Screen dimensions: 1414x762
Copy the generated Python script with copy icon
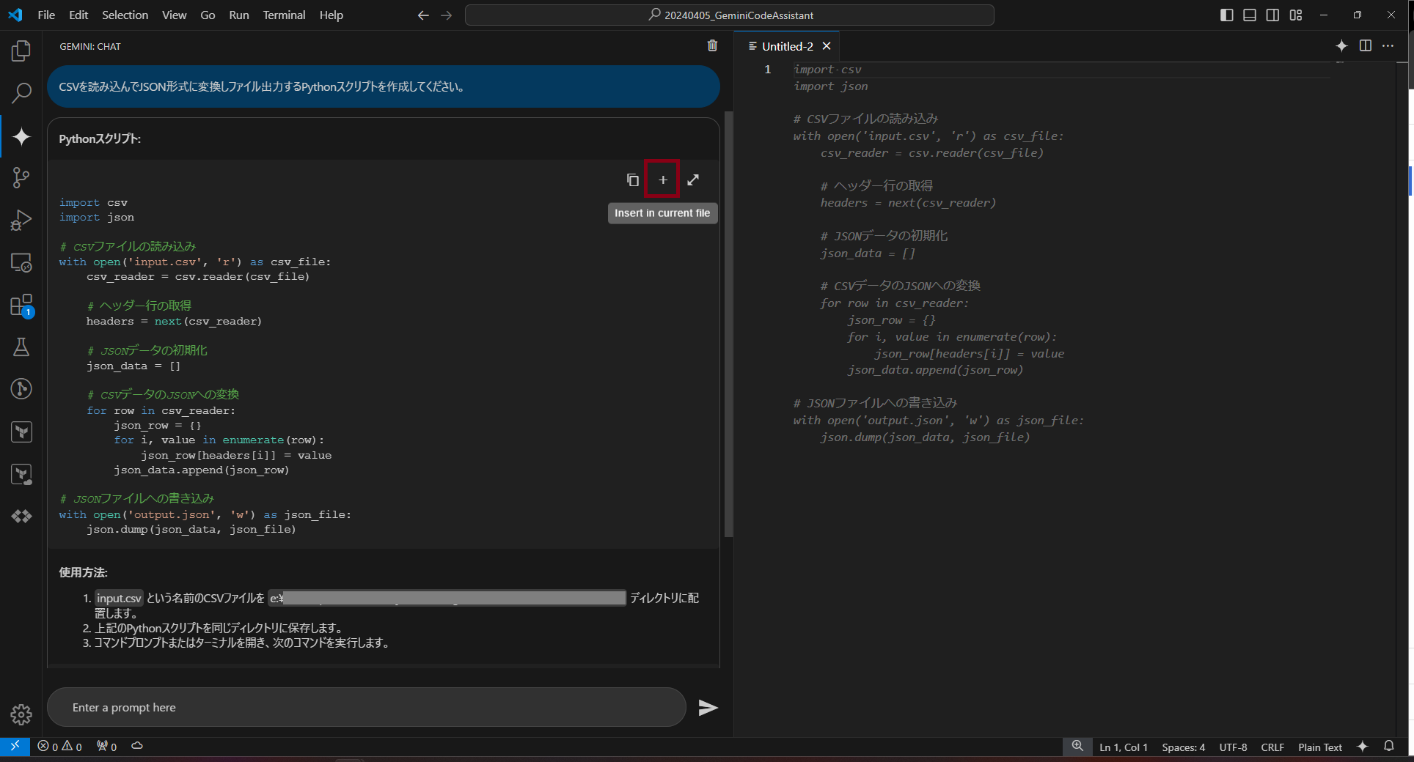tap(632, 180)
